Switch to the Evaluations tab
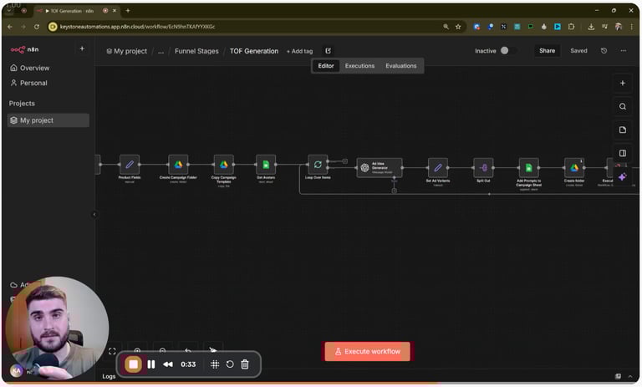Viewport: 642px width, 387px height. 401,66
